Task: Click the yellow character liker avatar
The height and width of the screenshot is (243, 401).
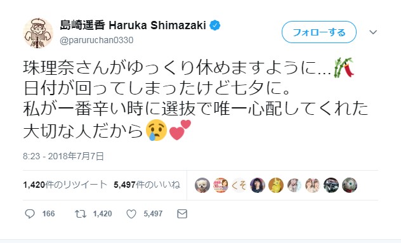Action: click(x=276, y=185)
